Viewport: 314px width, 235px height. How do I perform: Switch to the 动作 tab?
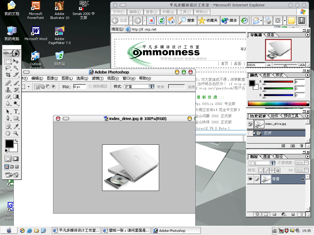[x=274, y=116]
